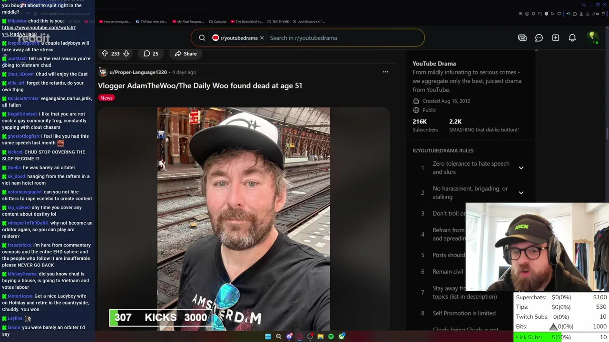Open the post's three-dot options menu

coord(385,72)
